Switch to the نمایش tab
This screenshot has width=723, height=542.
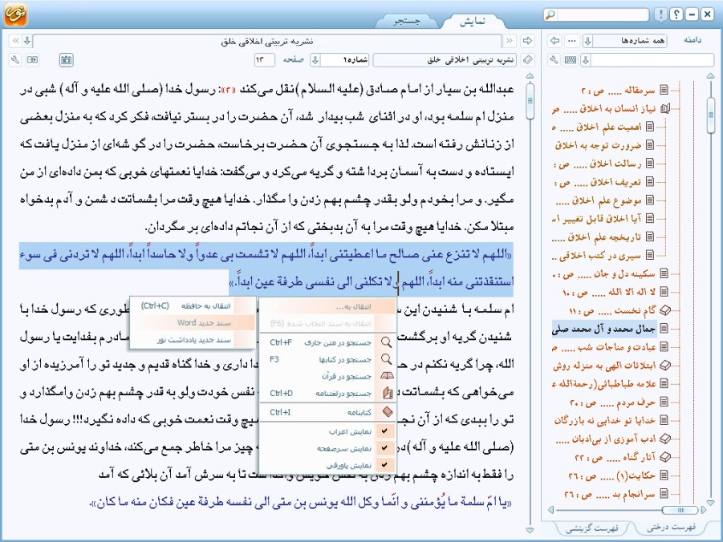[x=472, y=21]
